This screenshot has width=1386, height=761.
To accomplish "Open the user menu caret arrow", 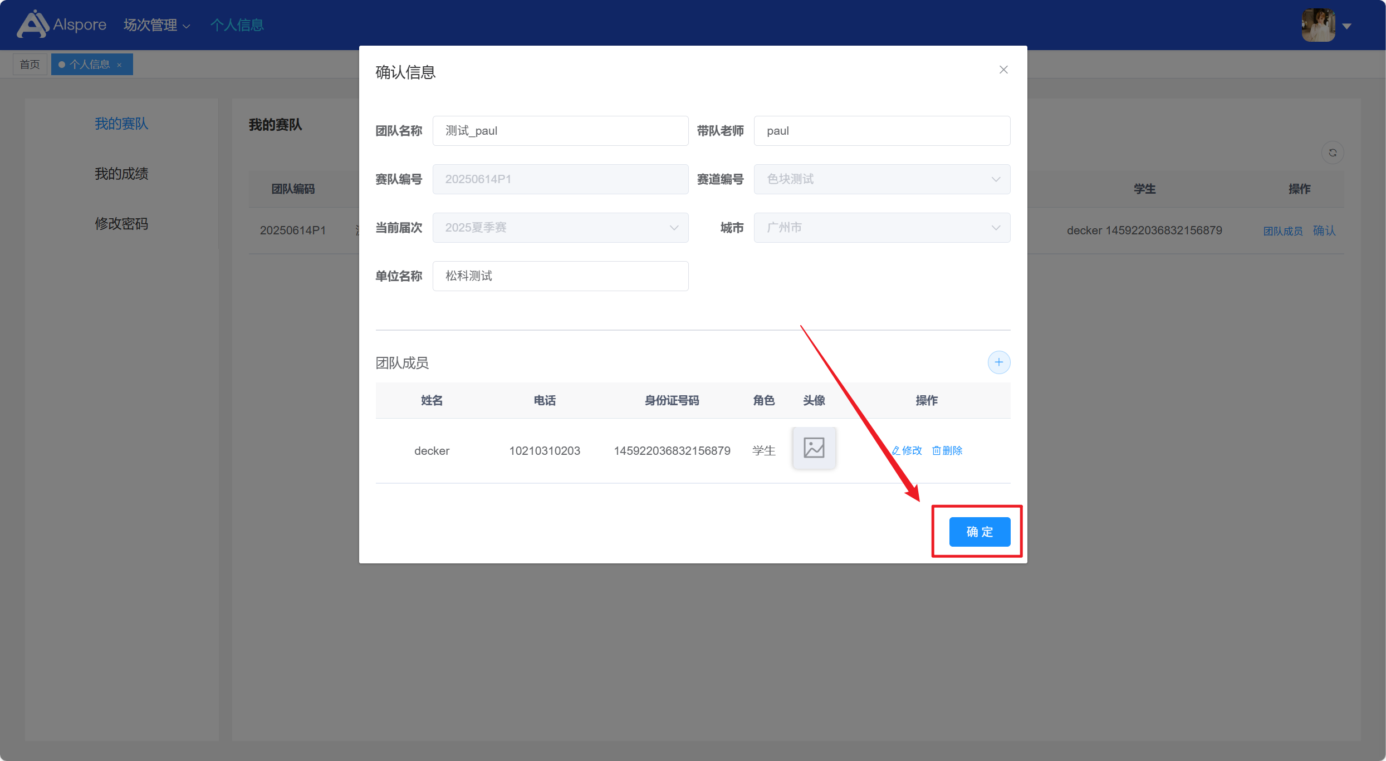I will tap(1347, 26).
